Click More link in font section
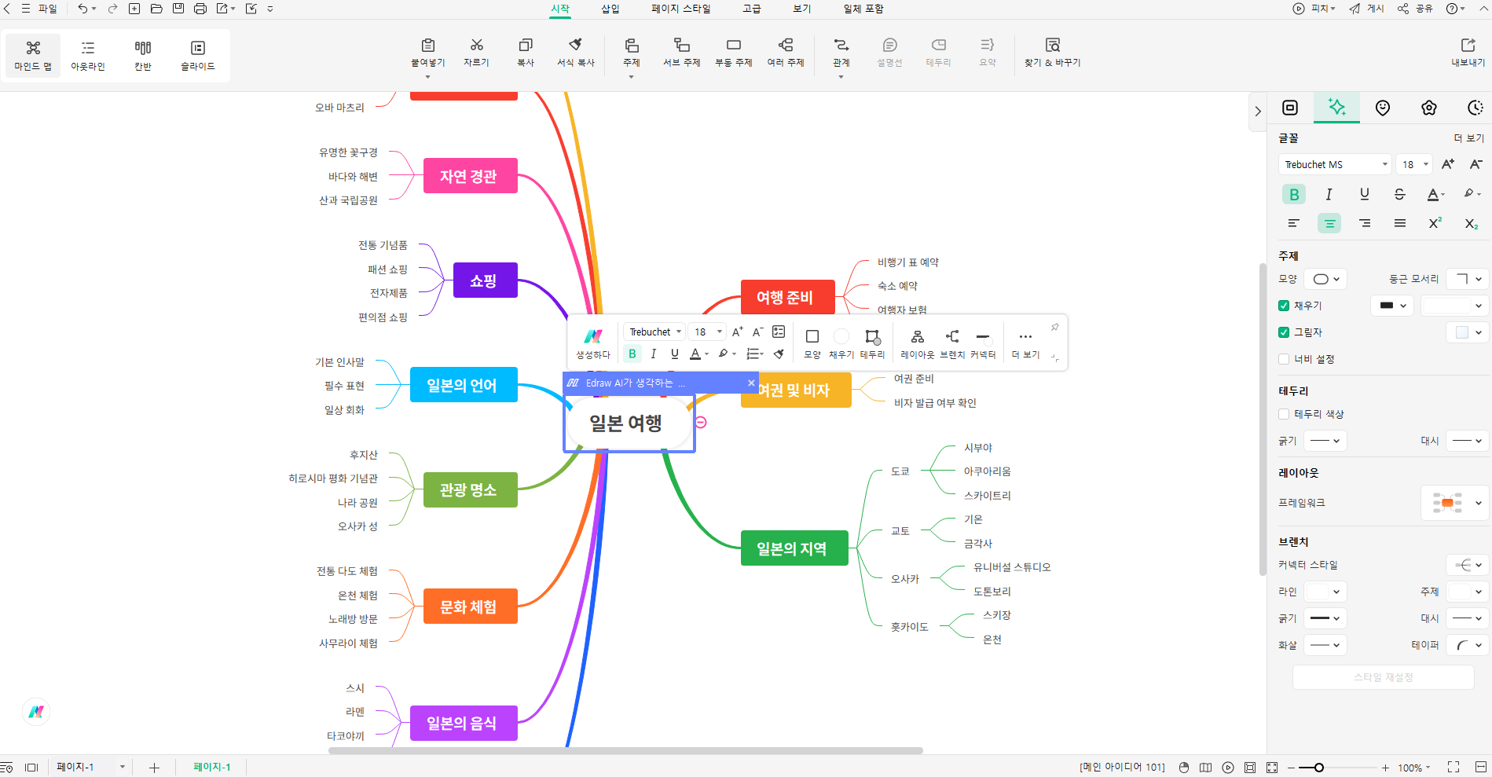Viewport: 1492px width, 777px height. pos(1468,137)
